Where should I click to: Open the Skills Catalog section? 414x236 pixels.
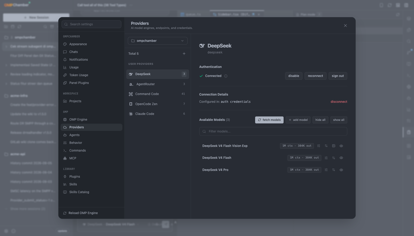[91, 192]
